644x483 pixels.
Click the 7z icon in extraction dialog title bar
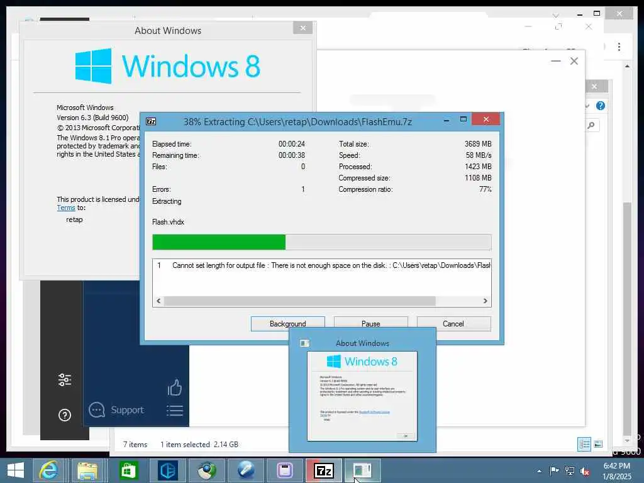(151, 121)
